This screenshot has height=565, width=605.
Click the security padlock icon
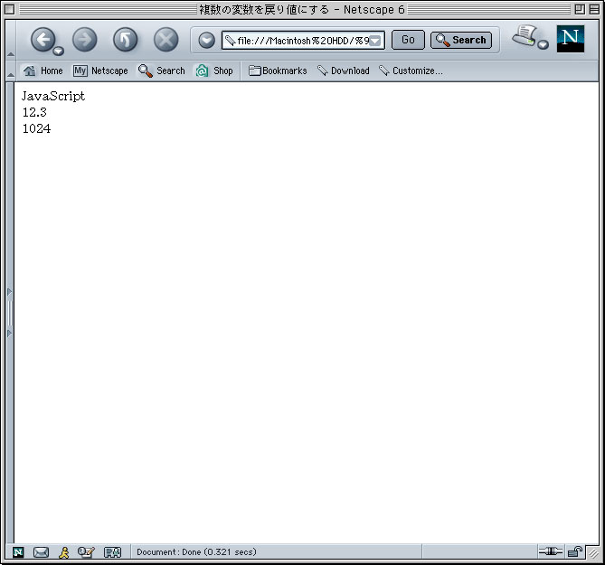point(574,551)
